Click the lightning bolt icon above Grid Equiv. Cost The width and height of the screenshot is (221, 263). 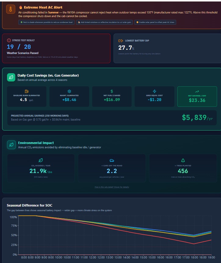point(154,91)
